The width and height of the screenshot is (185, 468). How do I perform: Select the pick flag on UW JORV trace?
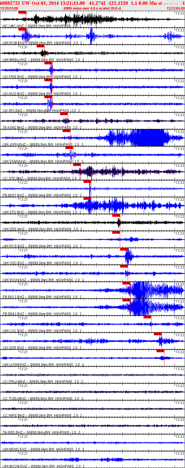point(67,131)
